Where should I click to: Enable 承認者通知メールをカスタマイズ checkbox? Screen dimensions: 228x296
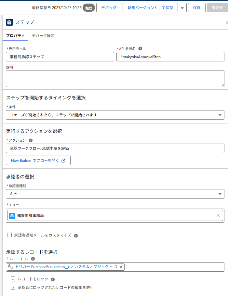pyautogui.click(x=9, y=235)
